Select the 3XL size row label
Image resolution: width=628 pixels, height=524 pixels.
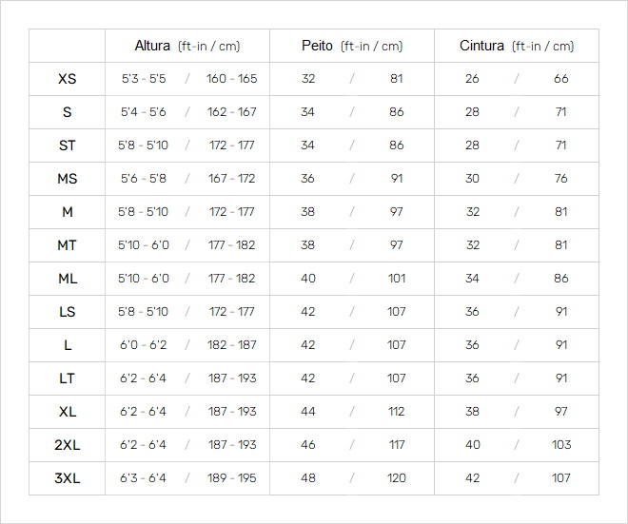[x=67, y=478]
